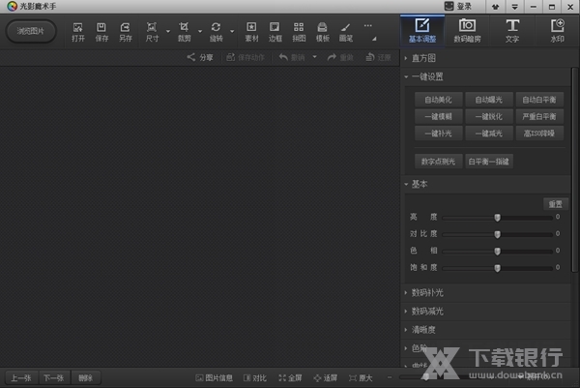Switch to the 数码暗房 tab
580x388 pixels.
pyautogui.click(x=467, y=29)
